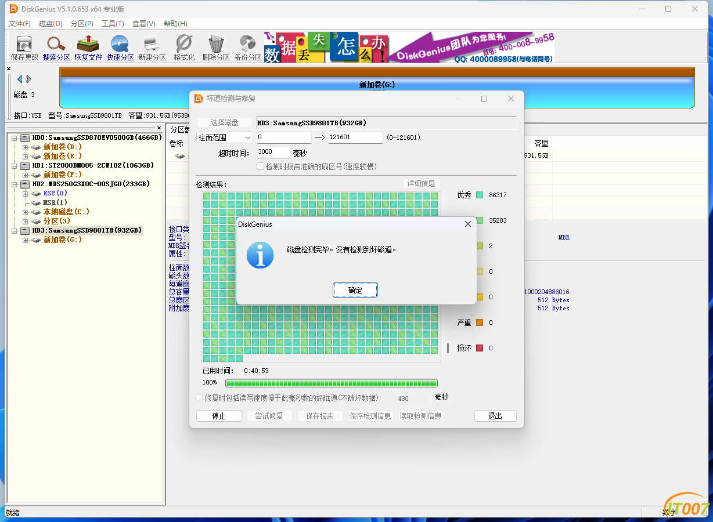Open the Partition (分区) menu

pyautogui.click(x=82, y=24)
